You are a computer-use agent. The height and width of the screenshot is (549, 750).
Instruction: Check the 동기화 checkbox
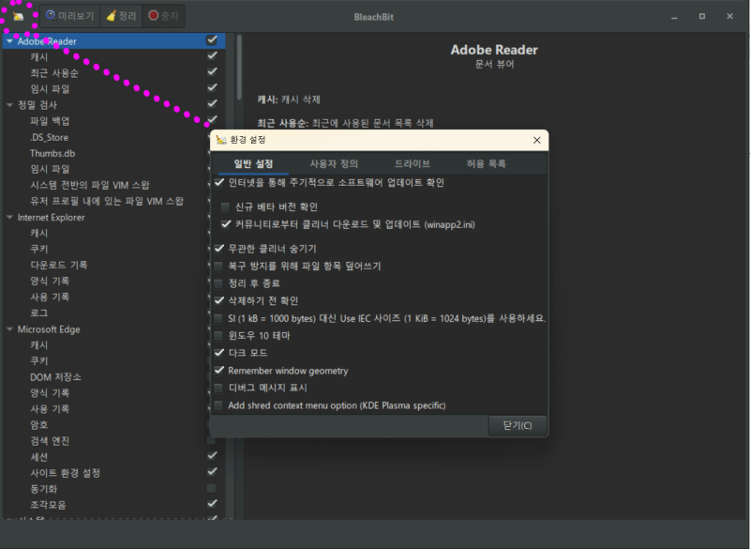tap(212, 488)
